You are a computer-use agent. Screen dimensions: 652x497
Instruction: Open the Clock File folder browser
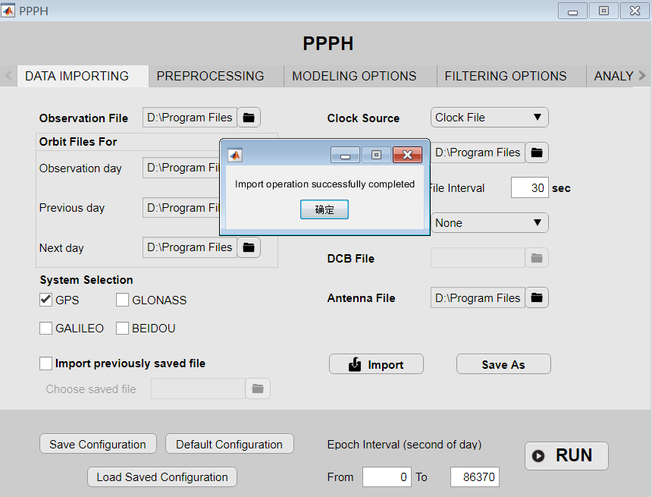coord(537,153)
